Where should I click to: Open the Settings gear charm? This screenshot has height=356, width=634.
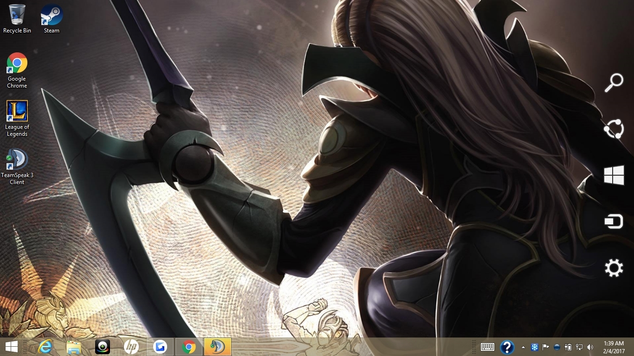point(614,268)
